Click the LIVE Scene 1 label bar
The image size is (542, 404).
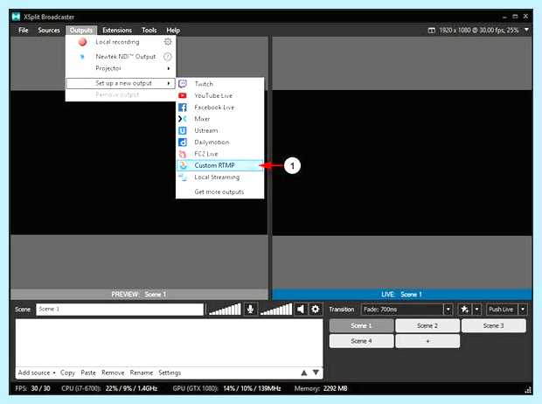coord(402,295)
